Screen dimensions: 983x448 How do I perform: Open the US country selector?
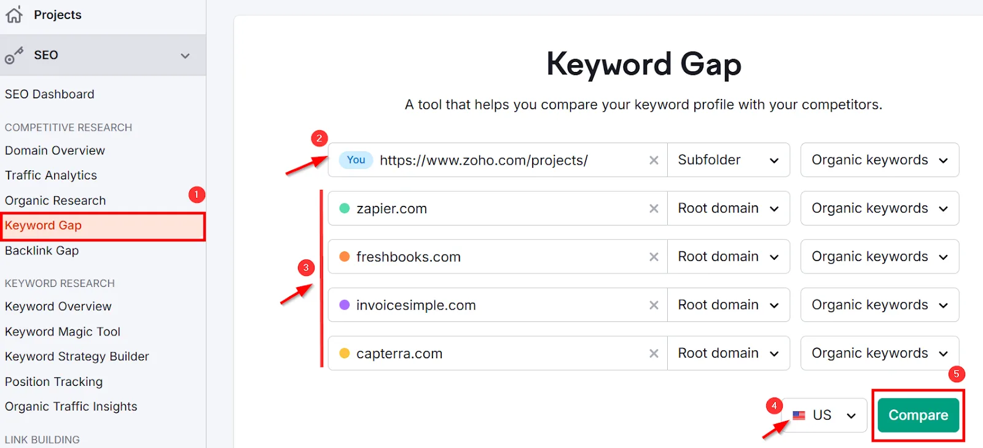(x=824, y=415)
